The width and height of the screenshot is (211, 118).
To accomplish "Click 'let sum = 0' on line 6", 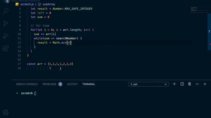I will [40, 17].
